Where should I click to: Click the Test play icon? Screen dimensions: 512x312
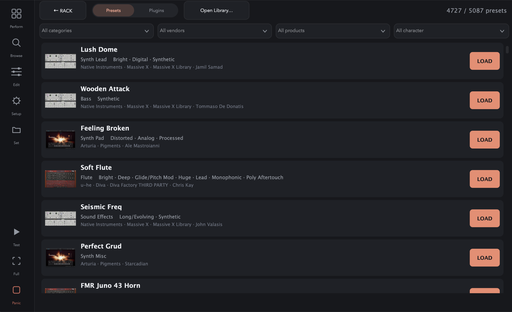16,232
